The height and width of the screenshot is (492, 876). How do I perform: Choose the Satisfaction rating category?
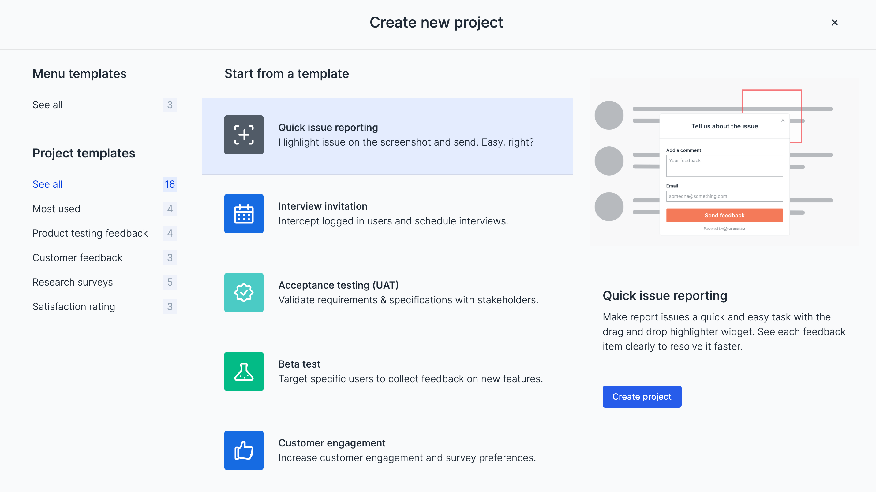[x=74, y=306]
